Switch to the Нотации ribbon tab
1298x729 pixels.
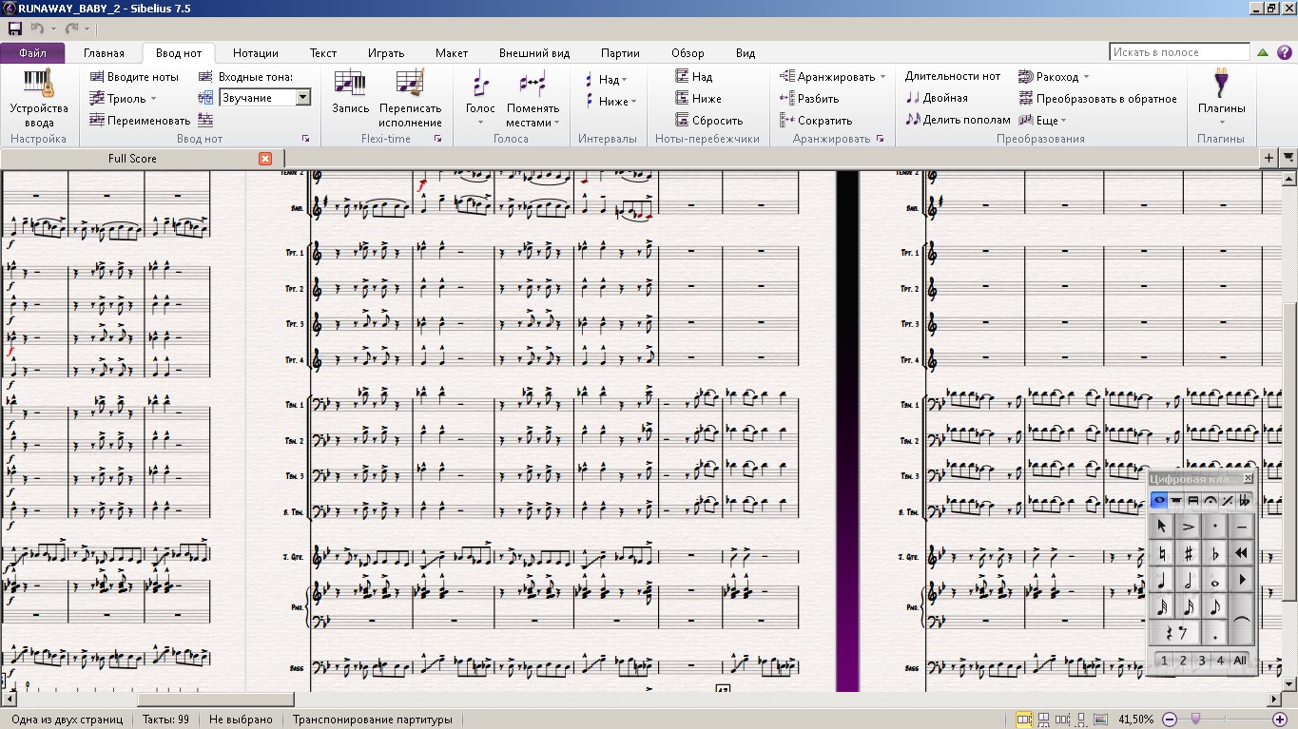tap(255, 53)
